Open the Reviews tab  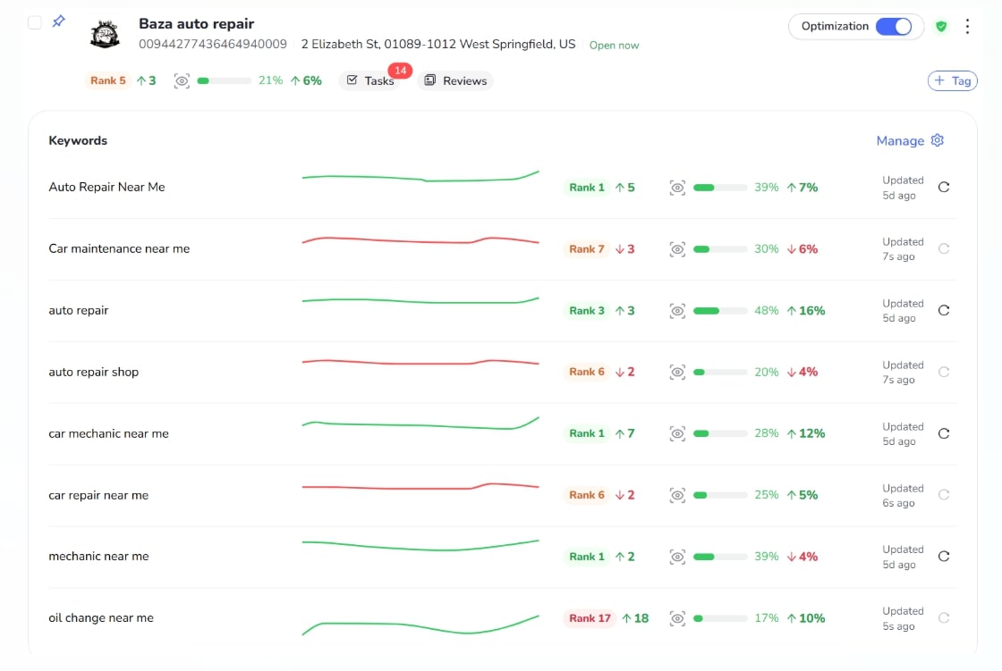pyautogui.click(x=455, y=81)
